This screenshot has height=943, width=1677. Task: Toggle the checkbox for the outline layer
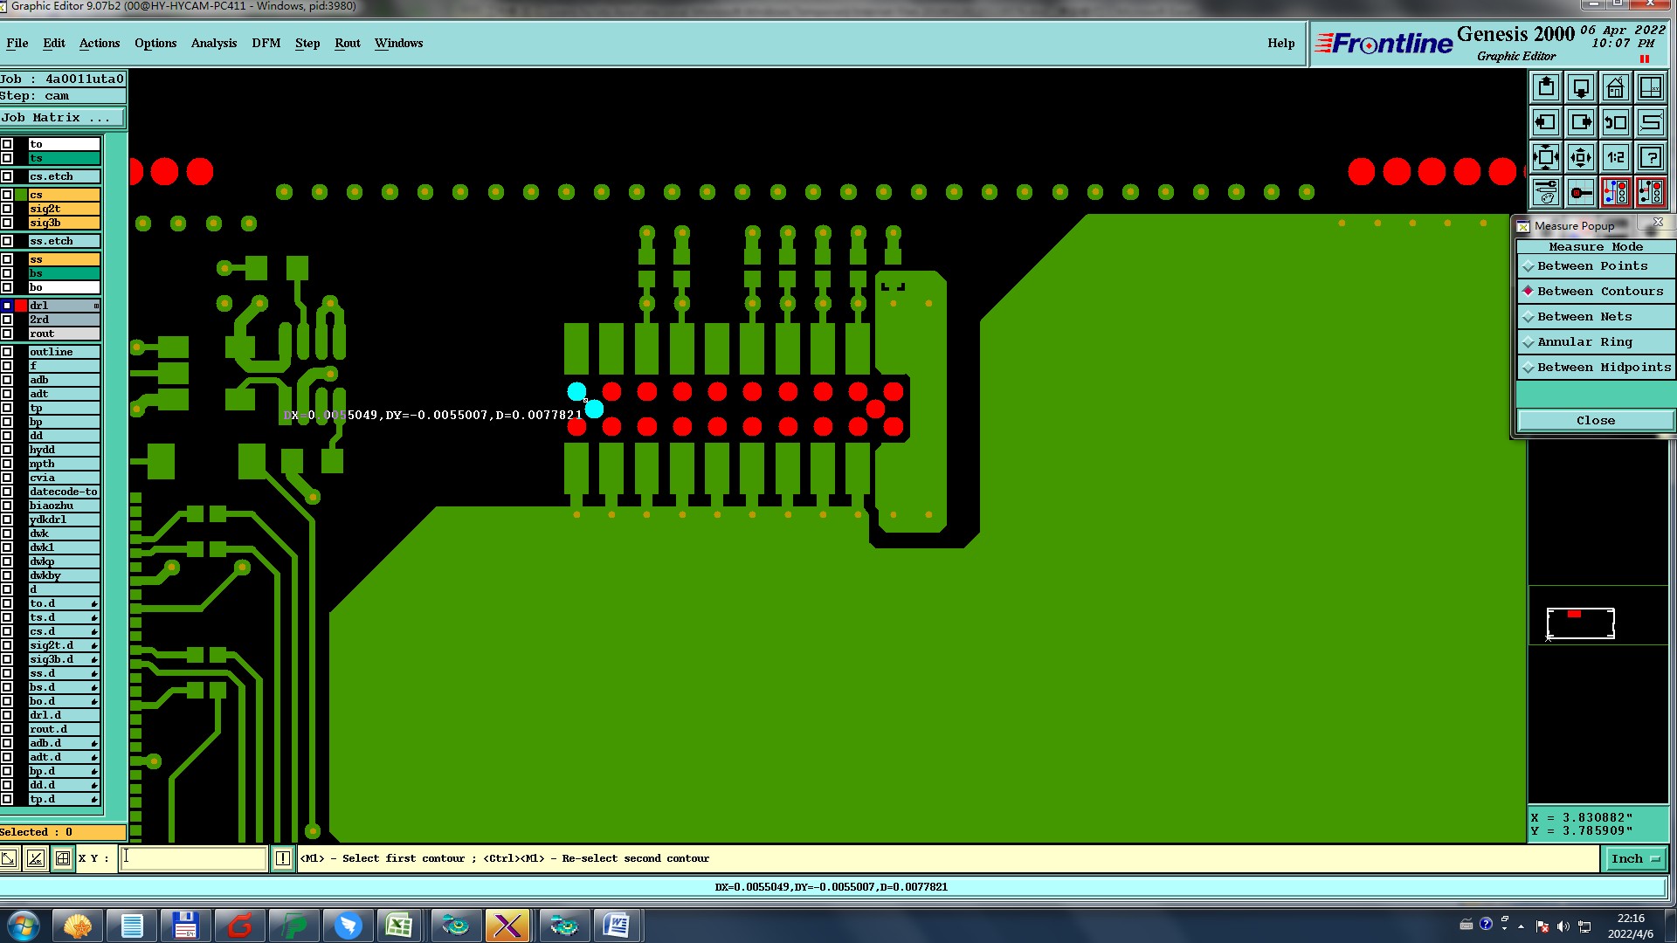[x=7, y=352]
